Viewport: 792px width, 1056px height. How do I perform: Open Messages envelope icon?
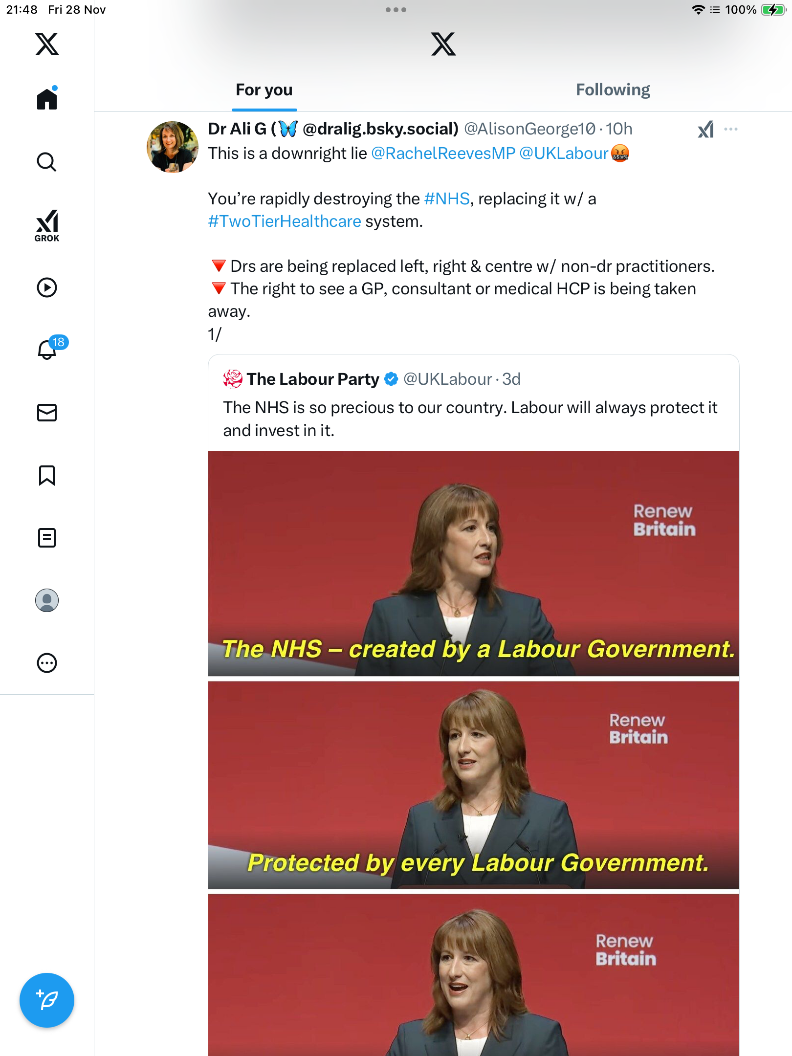click(47, 413)
